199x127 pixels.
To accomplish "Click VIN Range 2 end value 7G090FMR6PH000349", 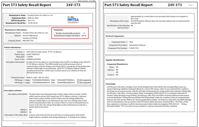I will (x=66, y=83).
